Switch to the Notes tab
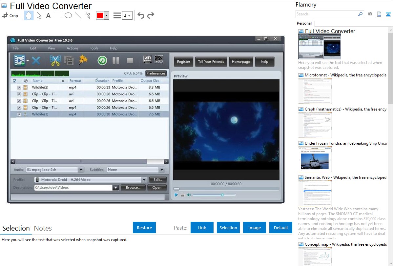Screen dimensions: 393x266 [x=43, y=228]
